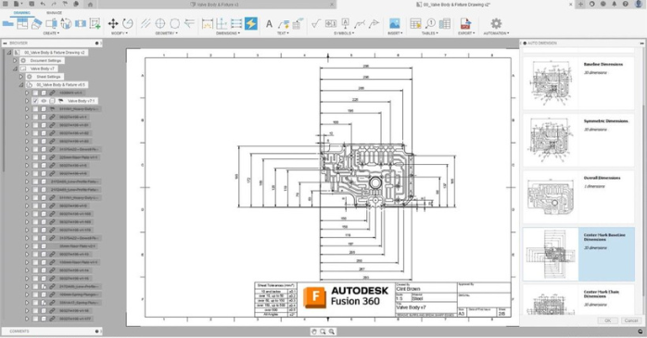Select the Move tool
647x338 pixels.
point(113,23)
